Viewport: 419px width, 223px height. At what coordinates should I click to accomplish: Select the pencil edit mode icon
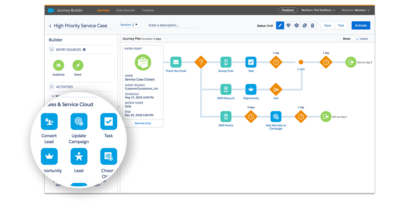[280, 25]
